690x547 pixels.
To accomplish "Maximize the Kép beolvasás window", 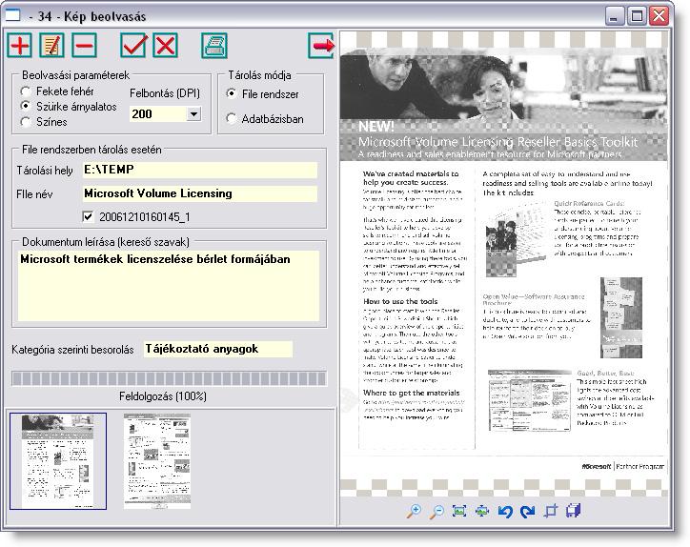I will (x=637, y=16).
